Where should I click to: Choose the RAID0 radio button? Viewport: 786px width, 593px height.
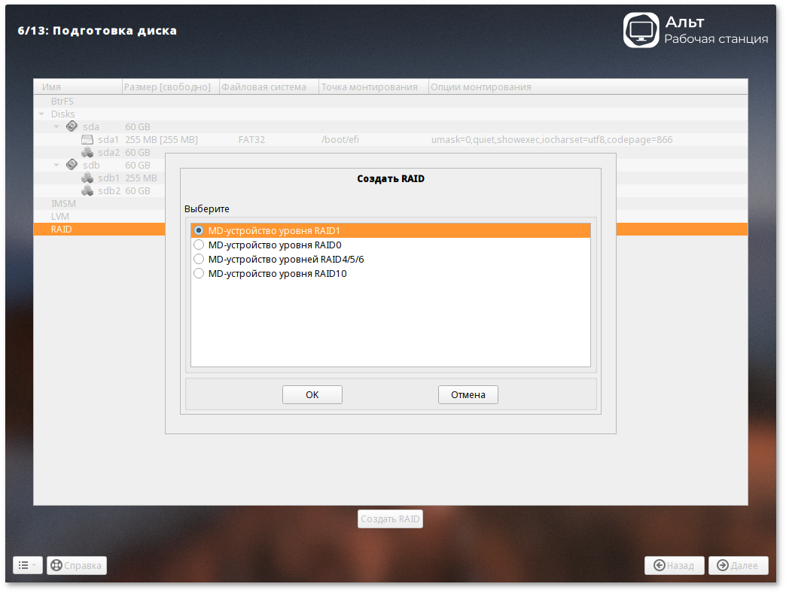[199, 245]
